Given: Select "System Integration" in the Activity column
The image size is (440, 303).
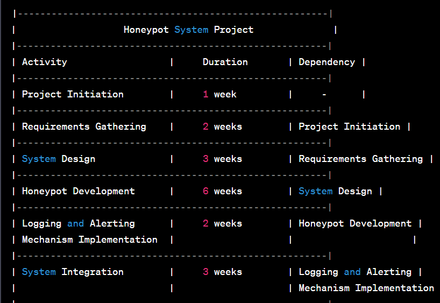Looking at the screenshot, I should click(x=73, y=272).
